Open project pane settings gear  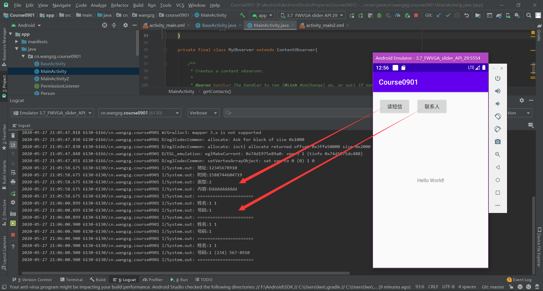click(x=126, y=25)
